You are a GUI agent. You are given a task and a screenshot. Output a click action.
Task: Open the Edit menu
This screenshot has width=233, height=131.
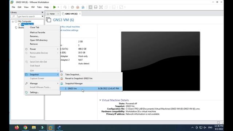(x=19, y=7)
